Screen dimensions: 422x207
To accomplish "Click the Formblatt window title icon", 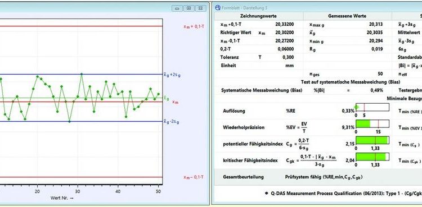I will 218,8.
